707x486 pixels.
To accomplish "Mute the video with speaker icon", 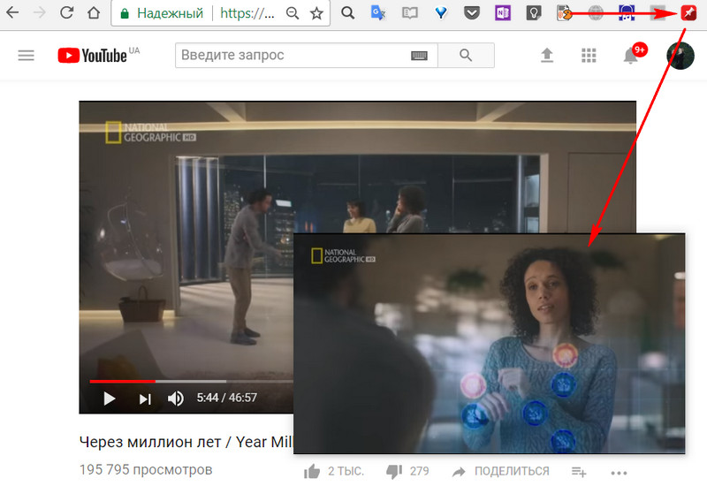I will (175, 399).
